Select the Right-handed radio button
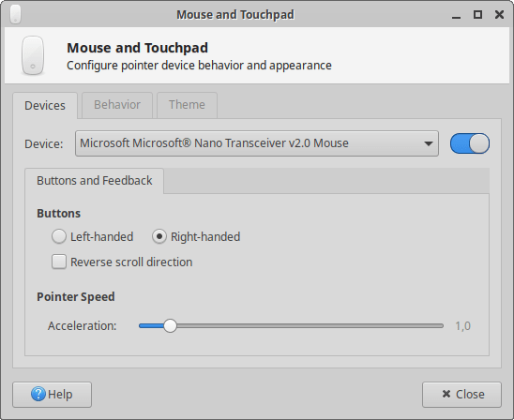Image resolution: width=514 pixels, height=420 pixels. click(x=159, y=236)
